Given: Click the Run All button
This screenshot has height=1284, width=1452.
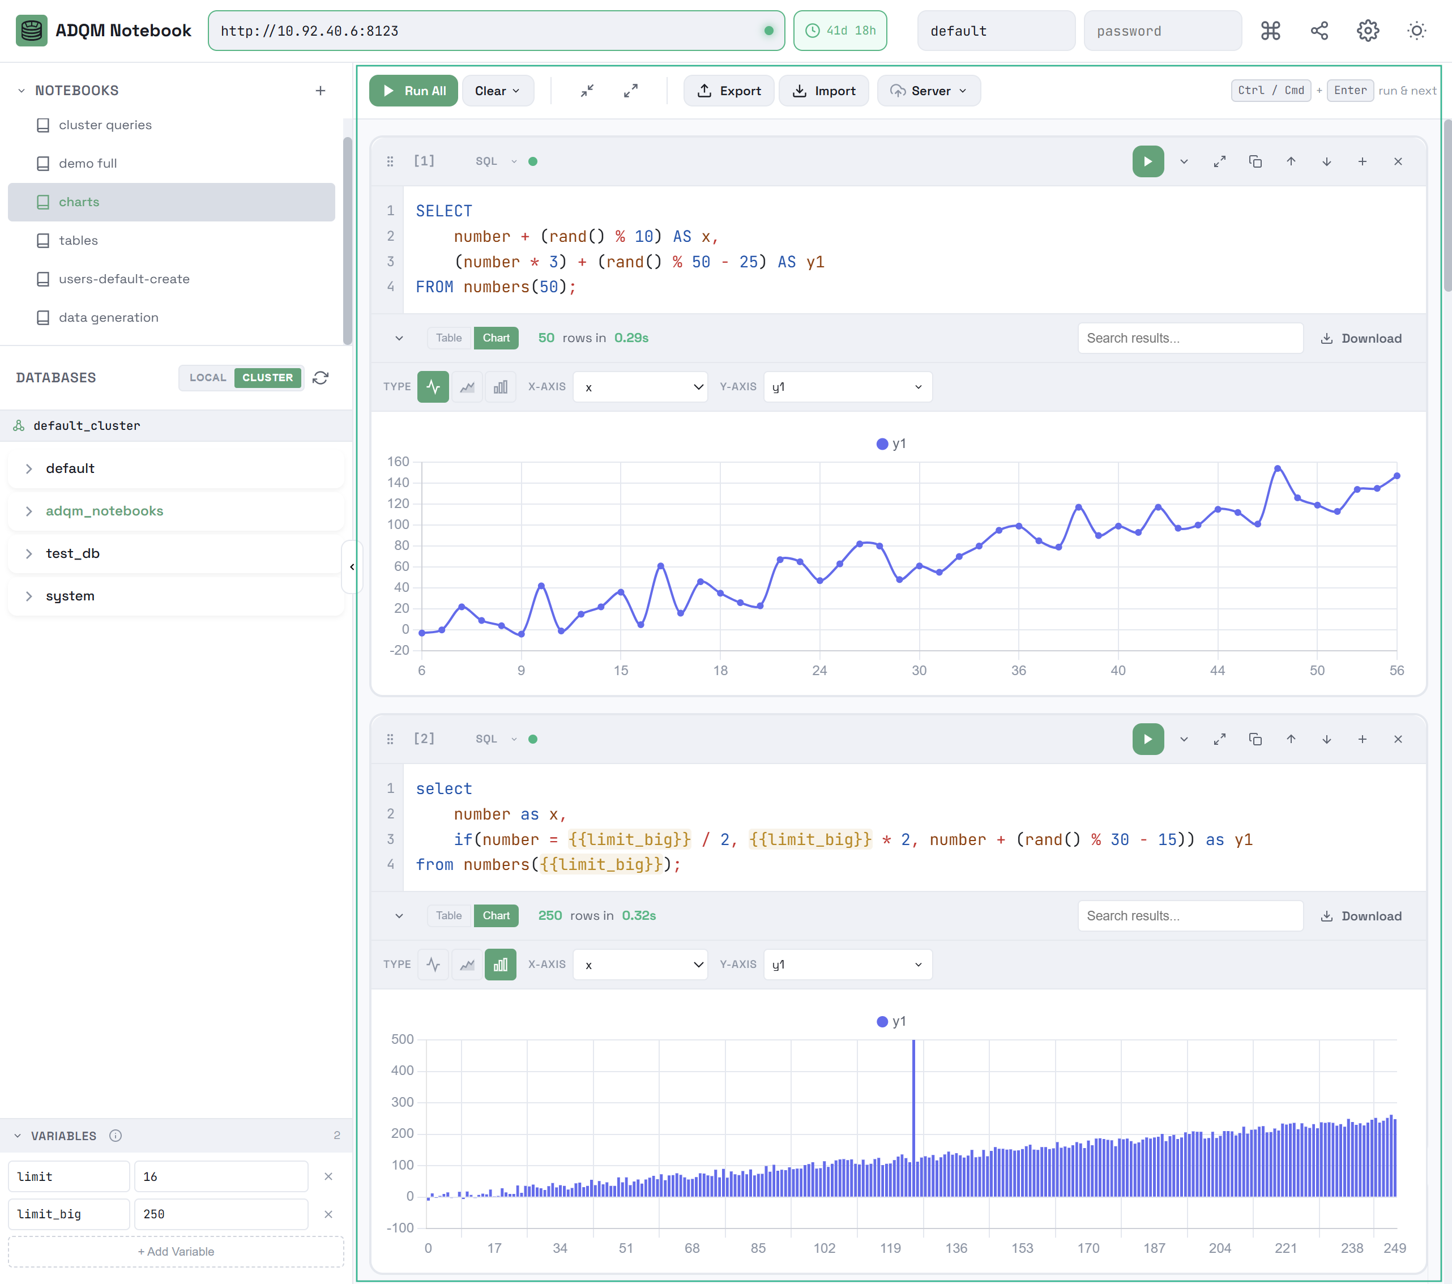Looking at the screenshot, I should pos(413,90).
